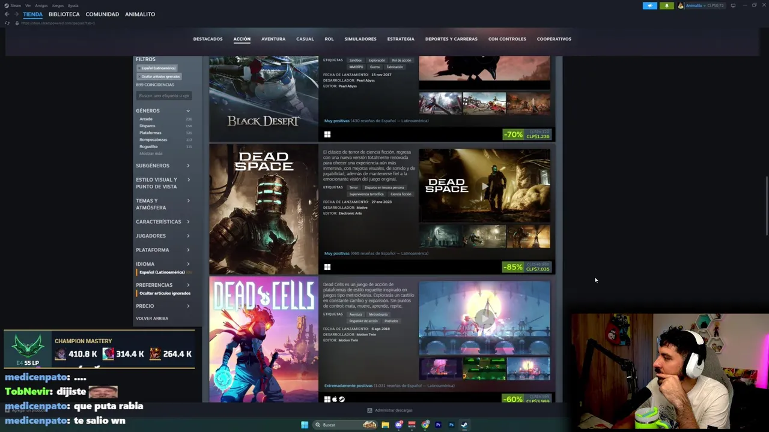Click Black Desert -70% price button
Viewport: 769px width, 432px height.
click(527, 134)
